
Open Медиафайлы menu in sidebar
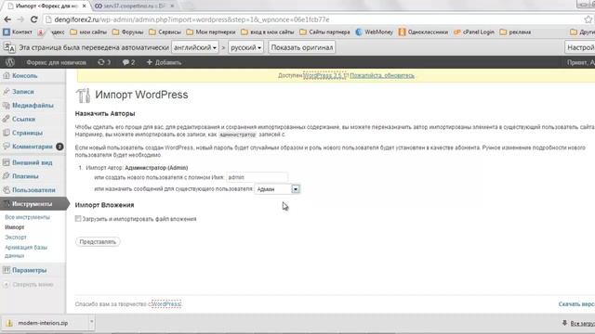[33, 105]
